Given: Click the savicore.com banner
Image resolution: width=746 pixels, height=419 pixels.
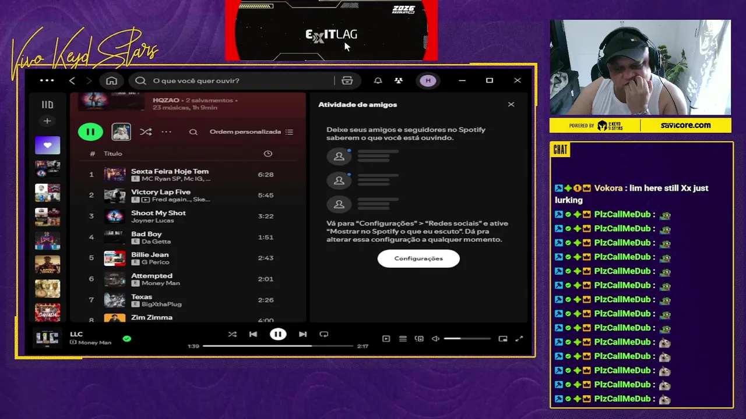Looking at the screenshot, I should click(x=685, y=125).
